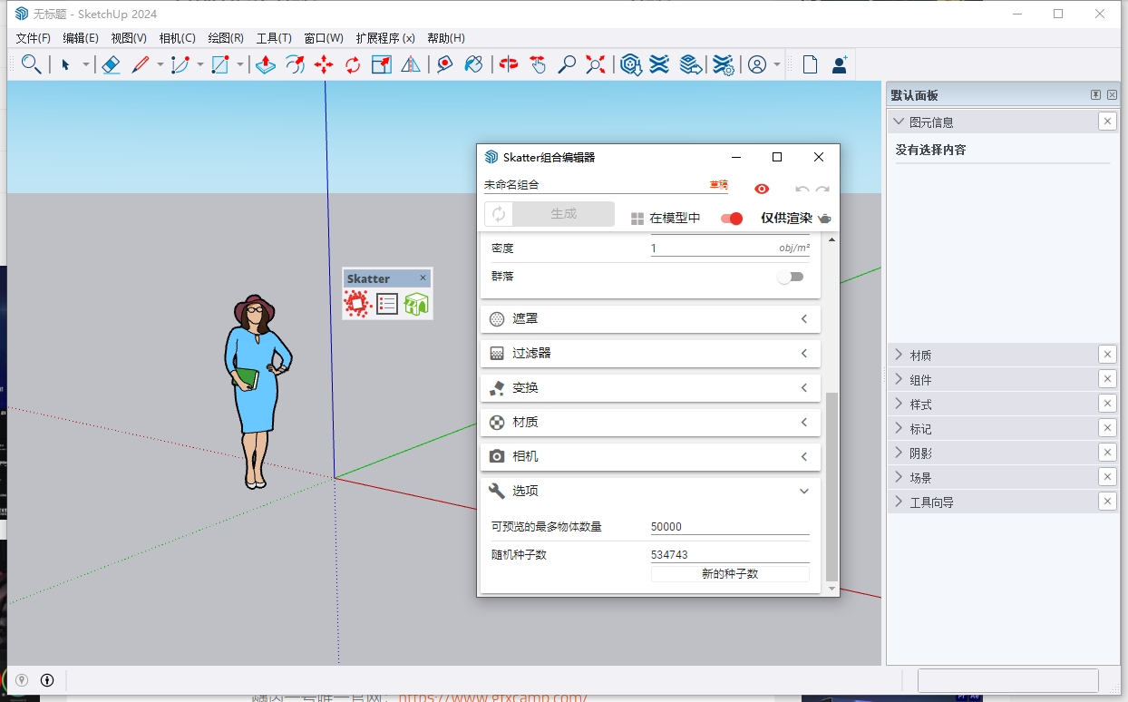Image resolution: width=1128 pixels, height=702 pixels.
Task: Click the 新的种子数 button
Action: [x=730, y=574]
